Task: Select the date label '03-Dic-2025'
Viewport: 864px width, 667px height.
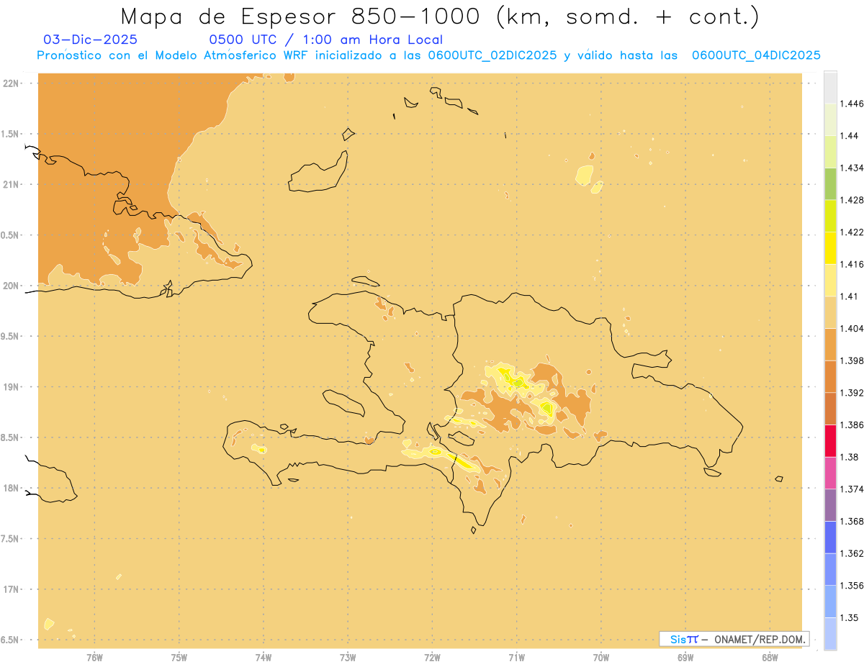Action: tap(91, 40)
